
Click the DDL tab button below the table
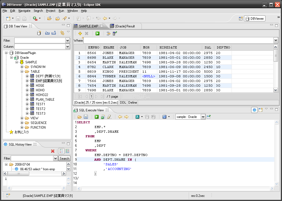123,103
